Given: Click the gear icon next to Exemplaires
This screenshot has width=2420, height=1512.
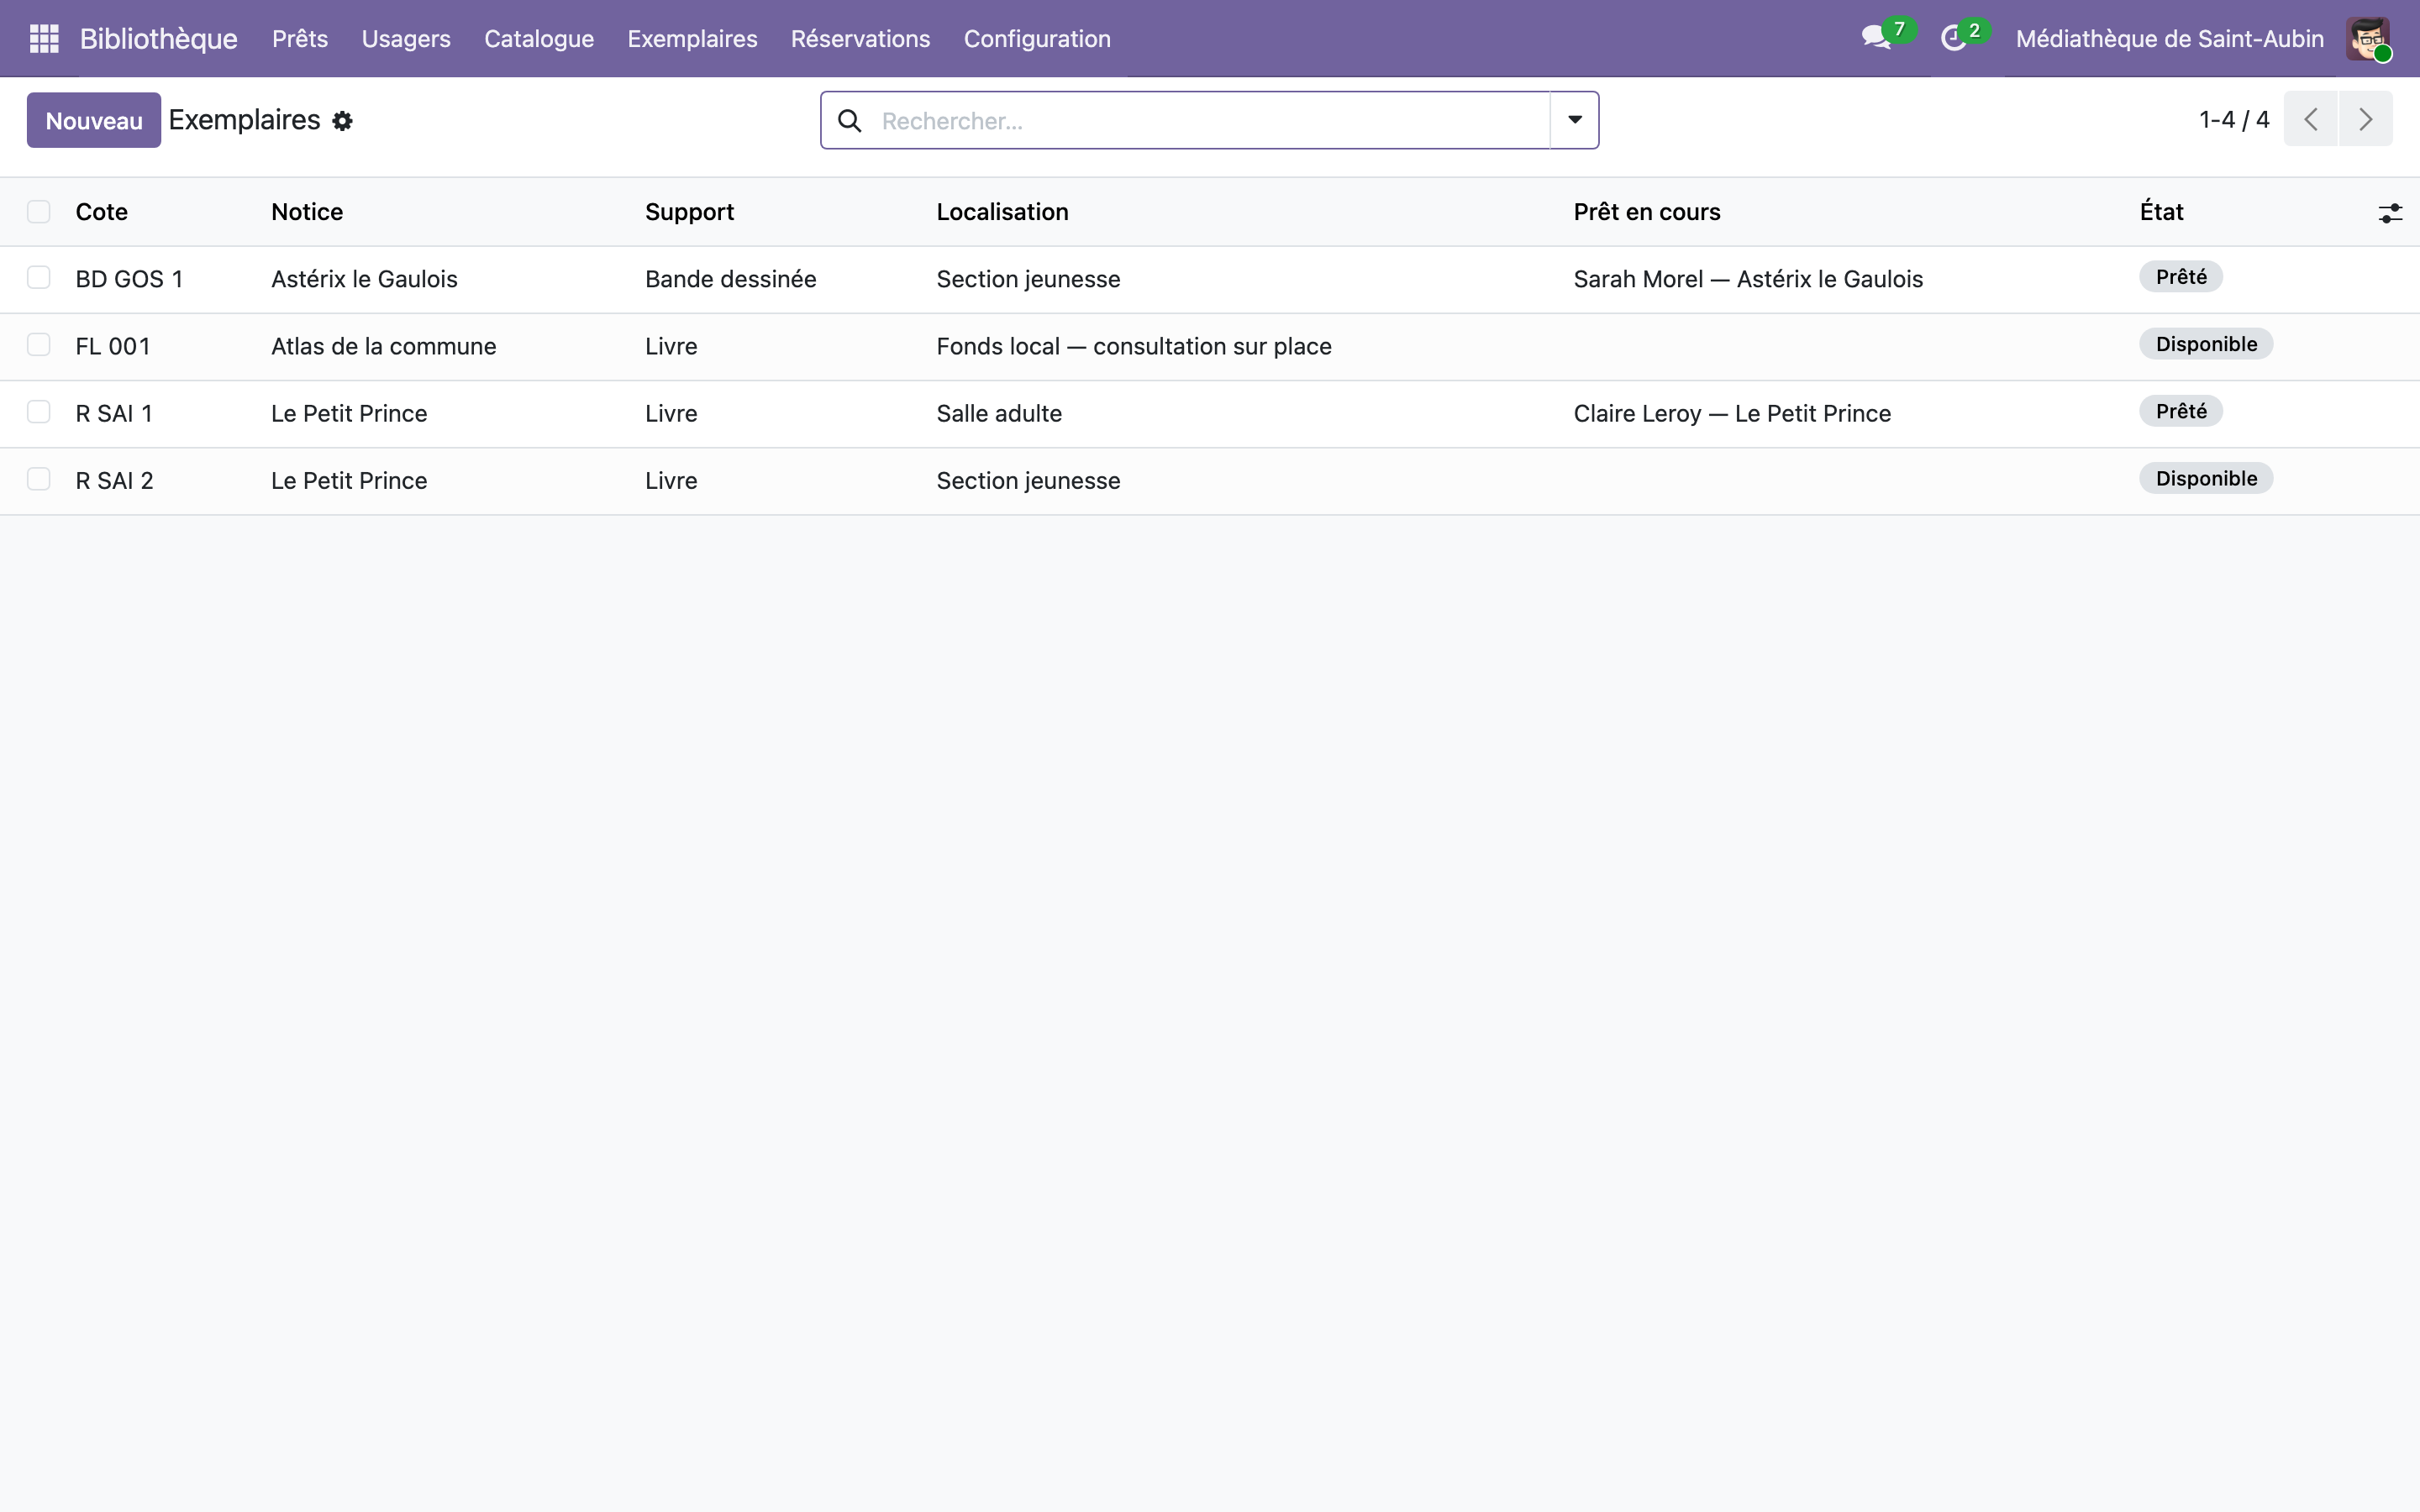Looking at the screenshot, I should [x=342, y=121].
